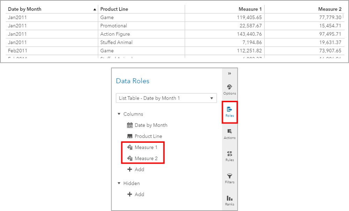Viewport: 349px width, 211px height.
Task: Click the Product Line category icon
Action: pyautogui.click(x=130, y=136)
